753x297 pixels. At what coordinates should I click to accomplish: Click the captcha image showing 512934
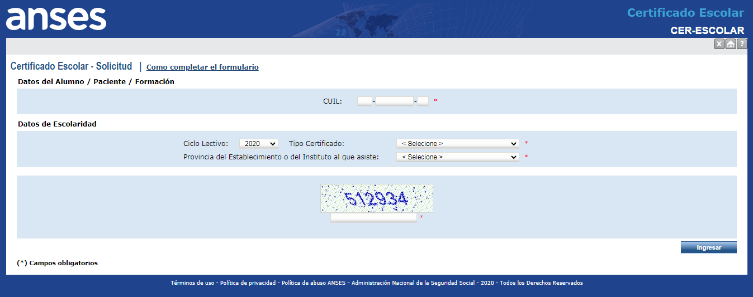(376, 198)
